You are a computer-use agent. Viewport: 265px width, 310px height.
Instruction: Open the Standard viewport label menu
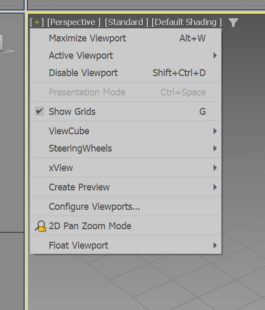coord(126,23)
